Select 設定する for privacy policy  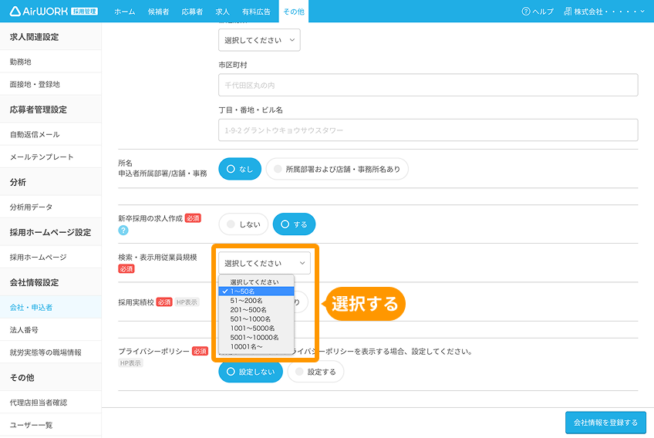(x=315, y=372)
